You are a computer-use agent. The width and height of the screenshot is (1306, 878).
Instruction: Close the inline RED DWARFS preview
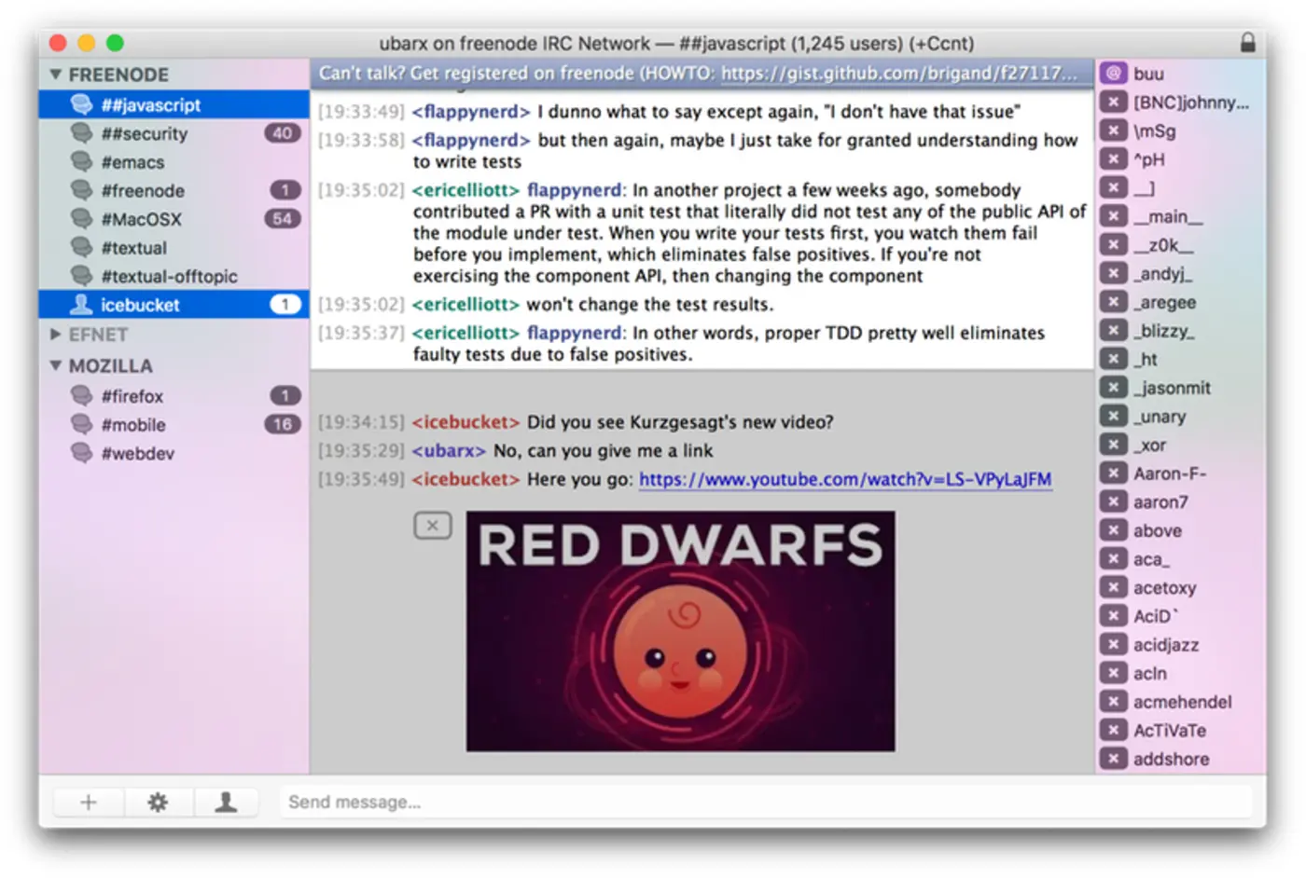[432, 526]
